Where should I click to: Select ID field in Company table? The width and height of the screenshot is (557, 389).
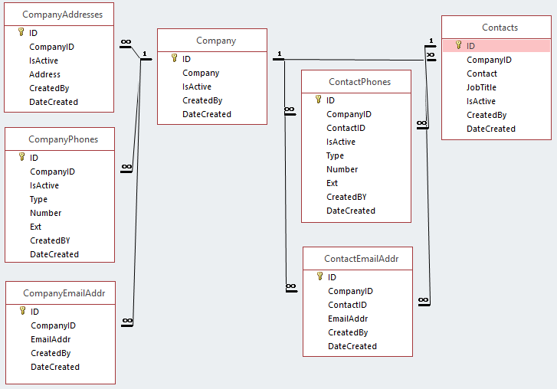[186, 59]
